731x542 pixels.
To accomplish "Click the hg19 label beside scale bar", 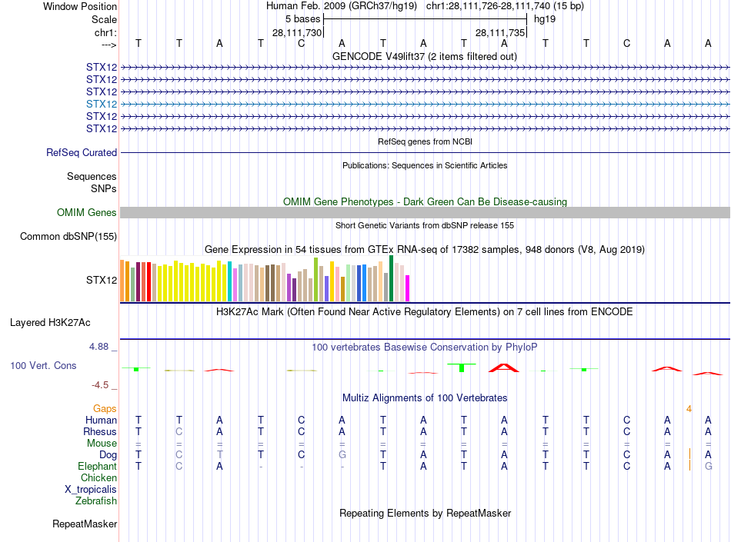I will tap(545, 19).
